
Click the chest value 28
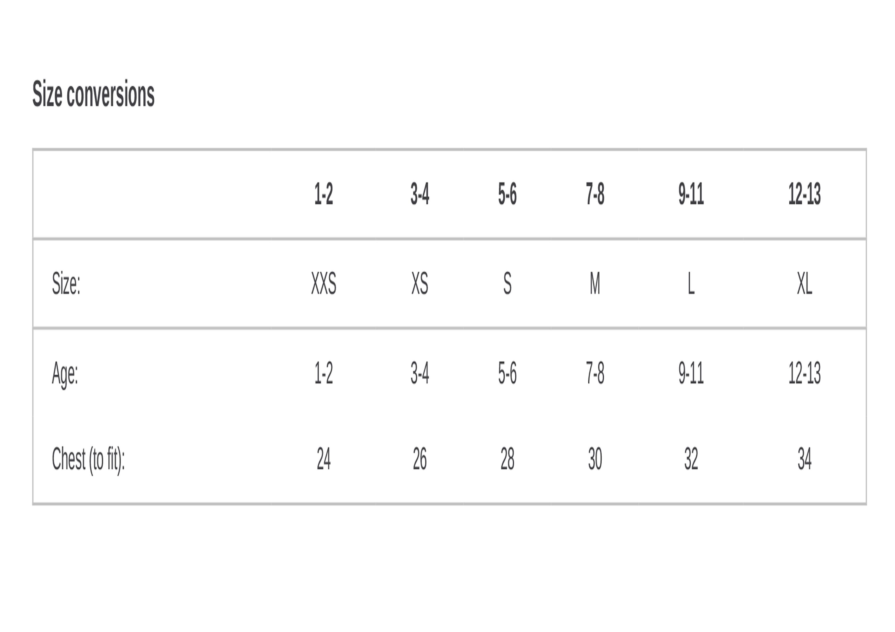point(507,459)
